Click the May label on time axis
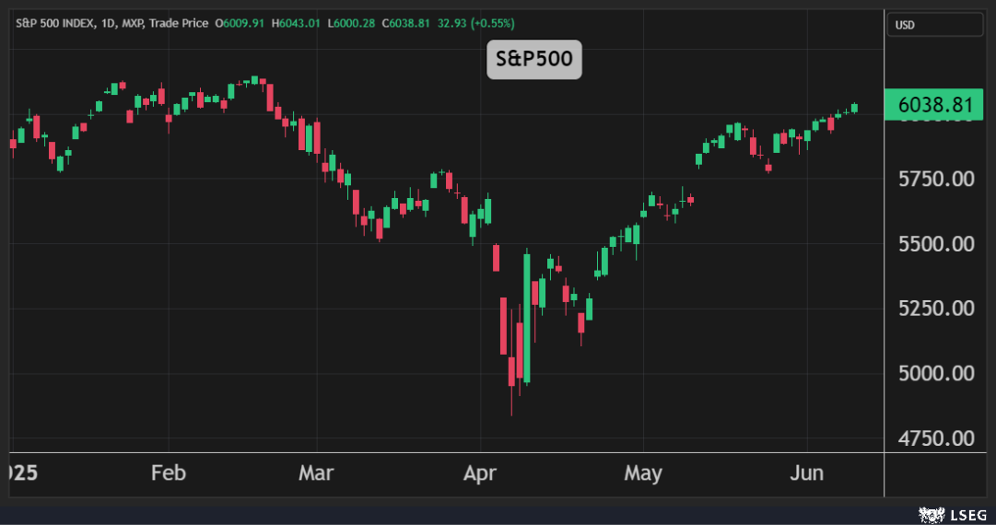Viewport: 996px width, 525px height. (x=643, y=472)
